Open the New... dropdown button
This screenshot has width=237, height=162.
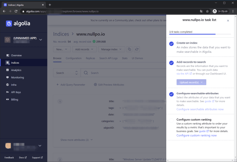pyautogui.click(x=62, y=49)
